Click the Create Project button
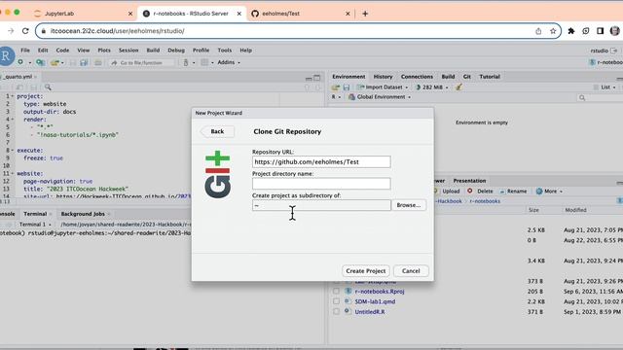 [366, 271]
